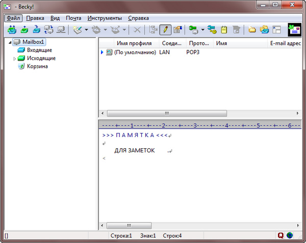Image resolution: width=306 pixels, height=243 pixels.
Task: Click the Becky! title bar application icon
Action: click(8, 7)
